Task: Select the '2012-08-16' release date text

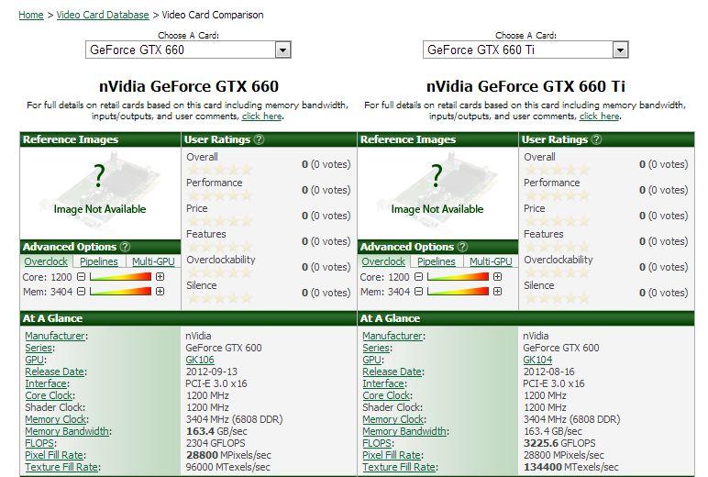Action: click(548, 372)
